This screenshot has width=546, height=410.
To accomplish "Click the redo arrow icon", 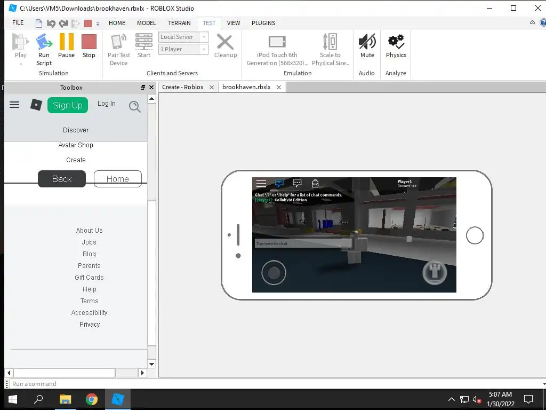I will tap(63, 23).
